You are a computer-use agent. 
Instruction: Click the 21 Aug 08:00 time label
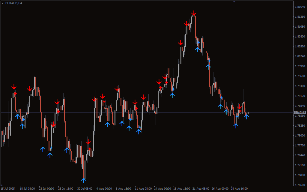click(201, 189)
